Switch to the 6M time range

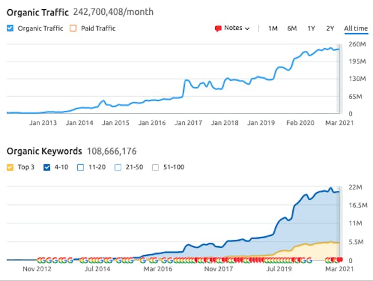[292, 28]
